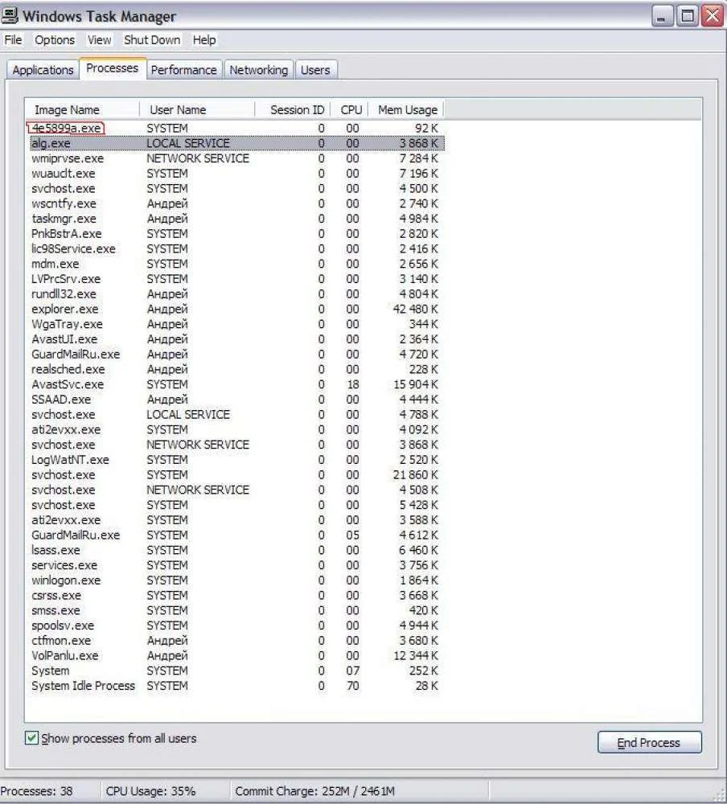Open the Networking tab
The height and width of the screenshot is (804, 727).
pos(259,70)
